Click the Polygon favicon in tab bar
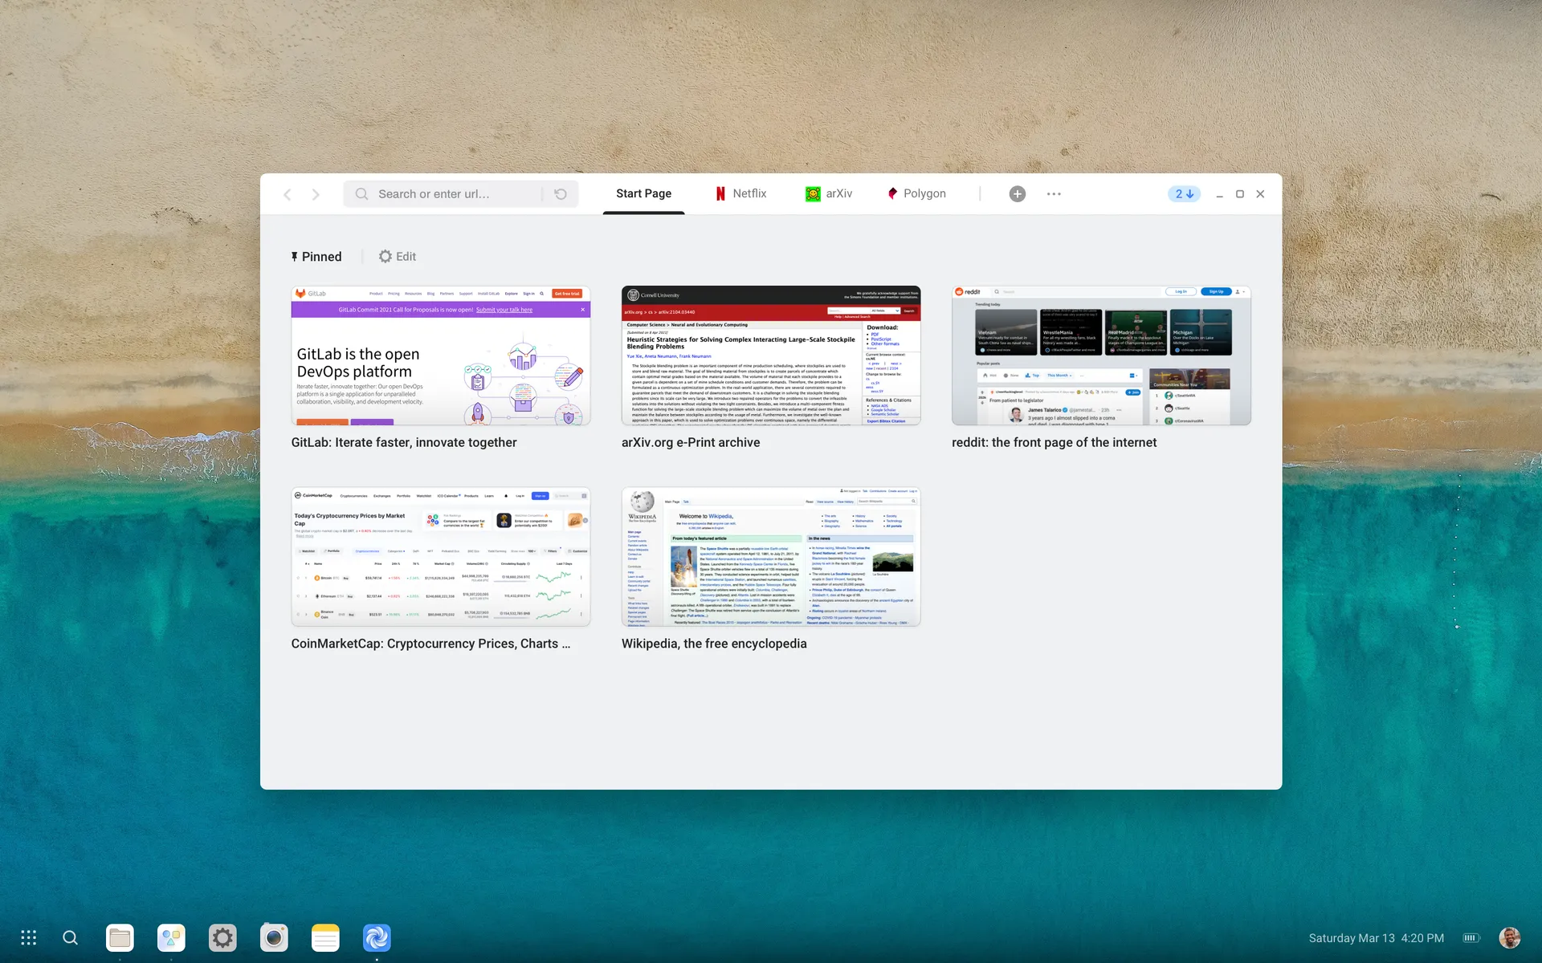Screen dimensions: 1542x963 pos(892,194)
